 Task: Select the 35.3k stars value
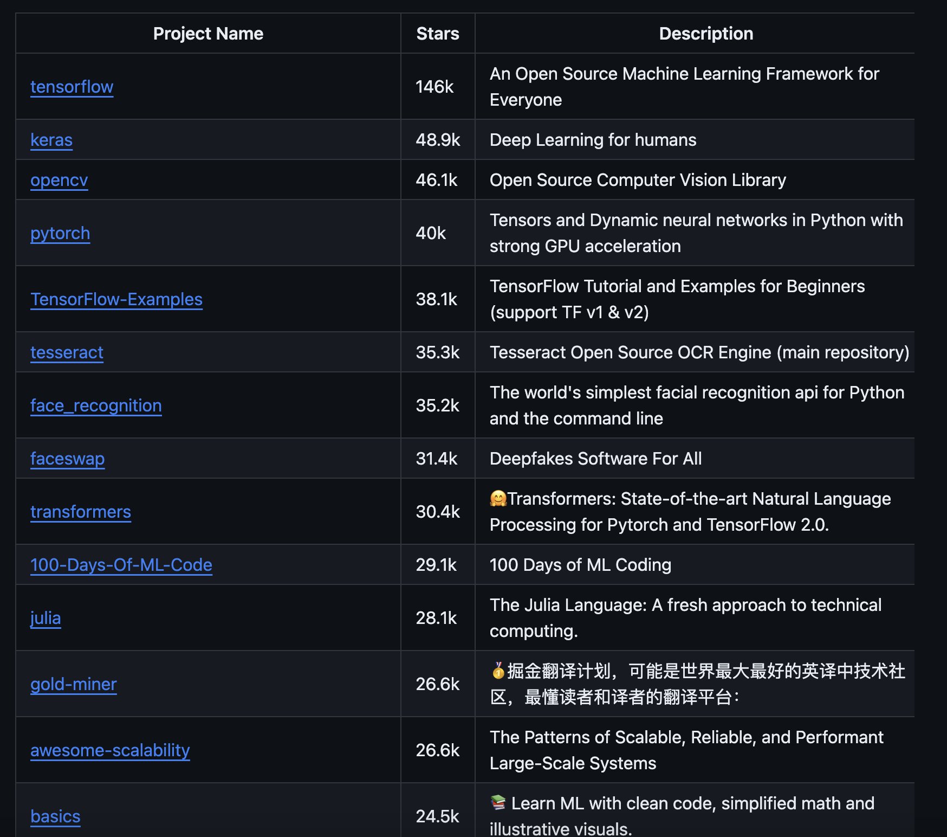coord(438,352)
